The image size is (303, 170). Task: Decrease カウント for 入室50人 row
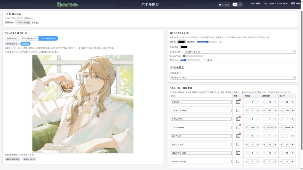click(x=282, y=102)
